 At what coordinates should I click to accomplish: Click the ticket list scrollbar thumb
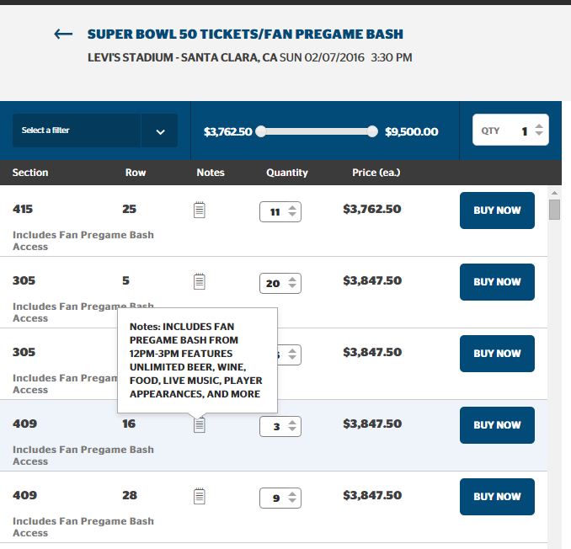pos(554,210)
